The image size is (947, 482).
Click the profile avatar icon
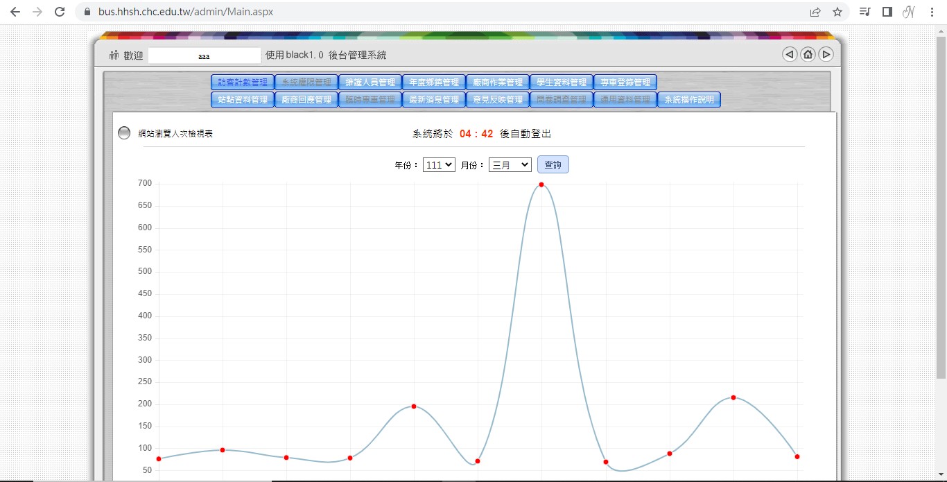click(x=908, y=12)
